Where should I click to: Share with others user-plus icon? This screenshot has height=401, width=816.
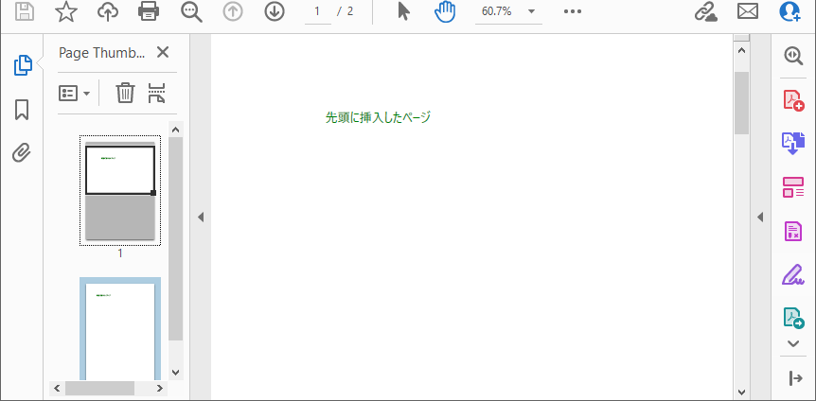(789, 11)
